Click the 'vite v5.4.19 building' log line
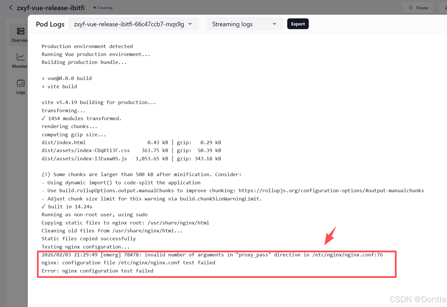The image size is (447, 307). [x=99, y=102]
